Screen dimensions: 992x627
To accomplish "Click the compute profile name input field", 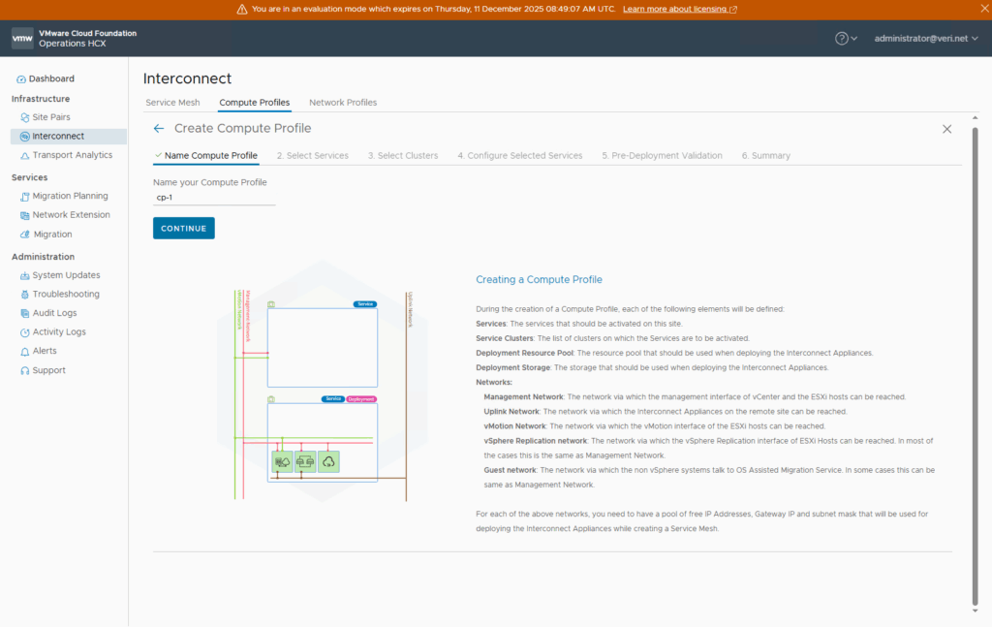I will pyautogui.click(x=213, y=198).
